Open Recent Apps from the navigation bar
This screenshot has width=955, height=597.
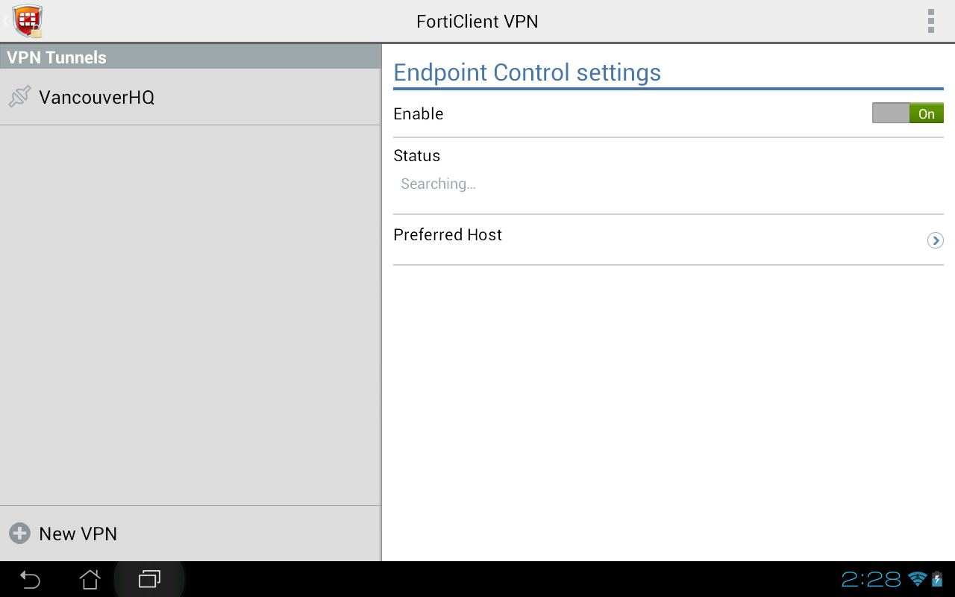tap(148, 579)
